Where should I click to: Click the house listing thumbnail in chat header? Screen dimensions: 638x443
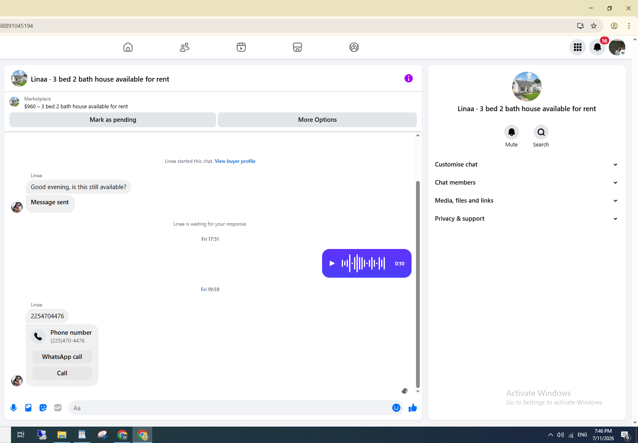pyautogui.click(x=19, y=78)
